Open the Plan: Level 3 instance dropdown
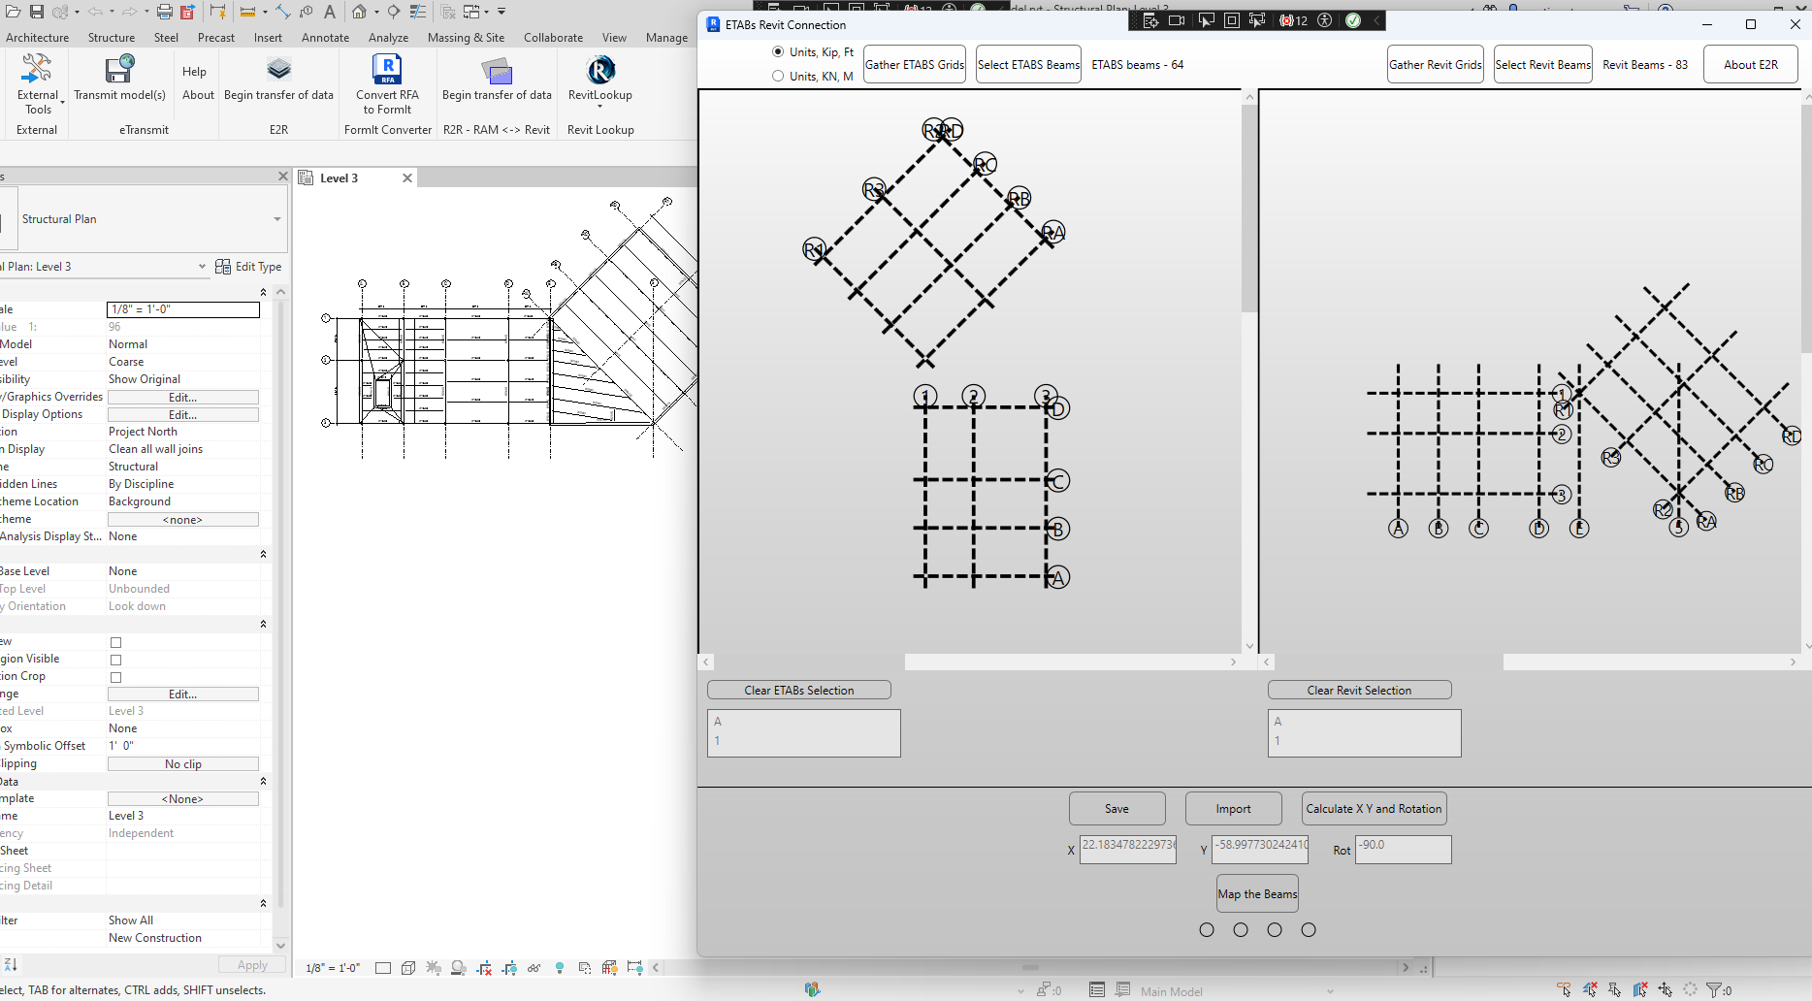The height and width of the screenshot is (1001, 1812). (x=202, y=267)
